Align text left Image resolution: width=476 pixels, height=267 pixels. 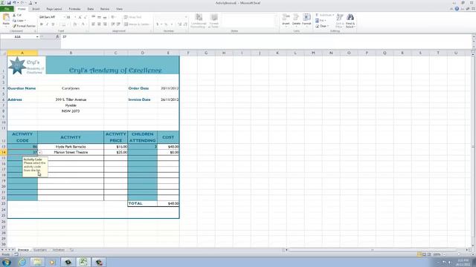point(94,24)
